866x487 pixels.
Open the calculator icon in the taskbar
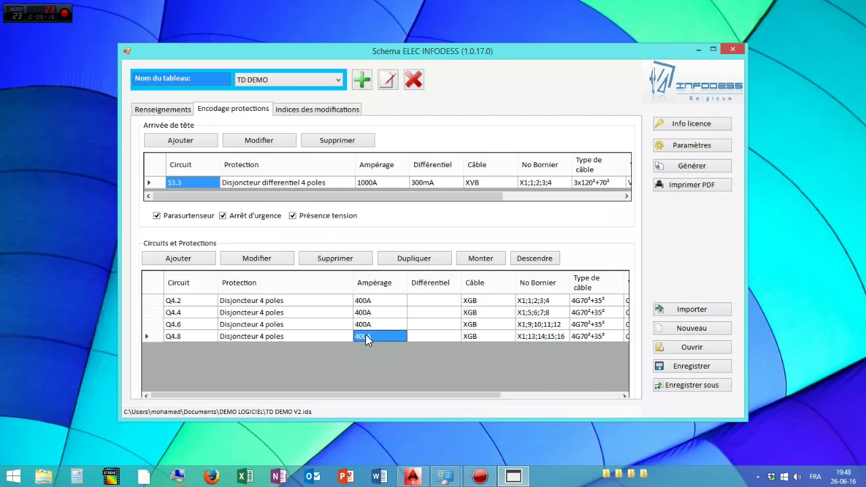(x=77, y=476)
